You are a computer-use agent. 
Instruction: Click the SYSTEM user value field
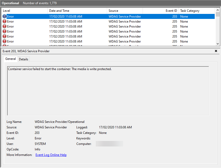[40, 144]
